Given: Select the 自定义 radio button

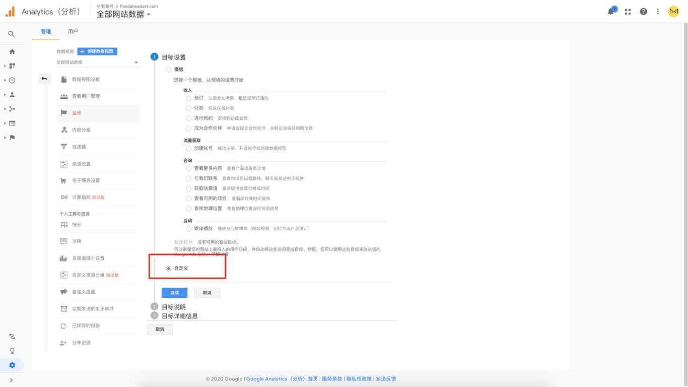Looking at the screenshot, I should point(169,269).
